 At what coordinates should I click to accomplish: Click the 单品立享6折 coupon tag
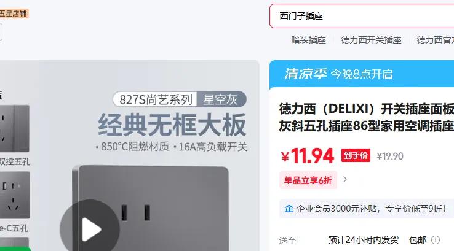(308, 180)
